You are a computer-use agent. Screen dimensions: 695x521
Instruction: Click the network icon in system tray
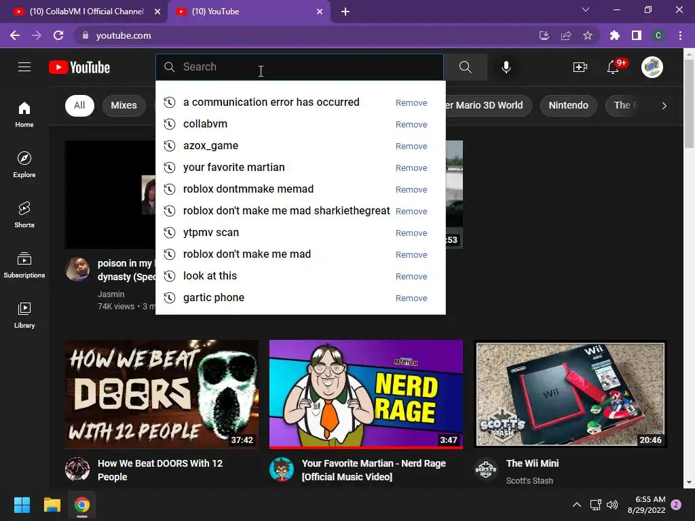(x=595, y=505)
